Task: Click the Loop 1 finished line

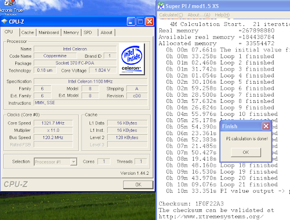Action: tap(220, 56)
